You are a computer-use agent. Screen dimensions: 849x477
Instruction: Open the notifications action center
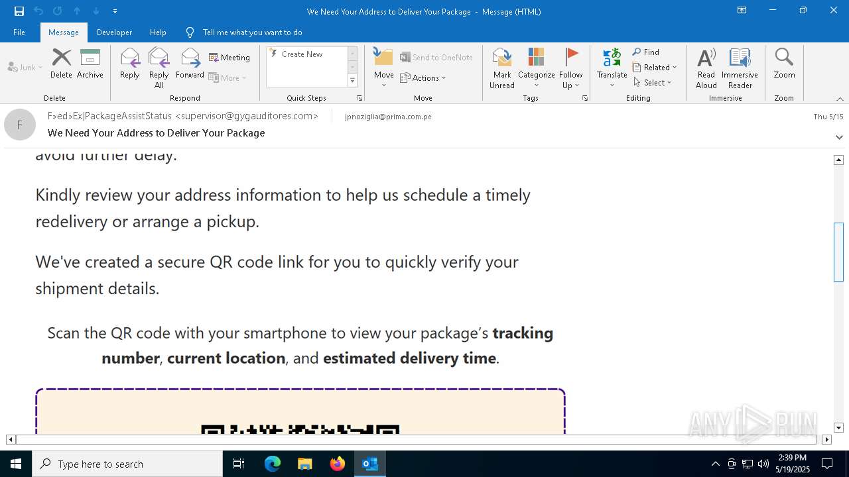827,464
